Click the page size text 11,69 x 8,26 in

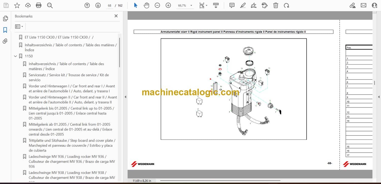click(x=142, y=181)
